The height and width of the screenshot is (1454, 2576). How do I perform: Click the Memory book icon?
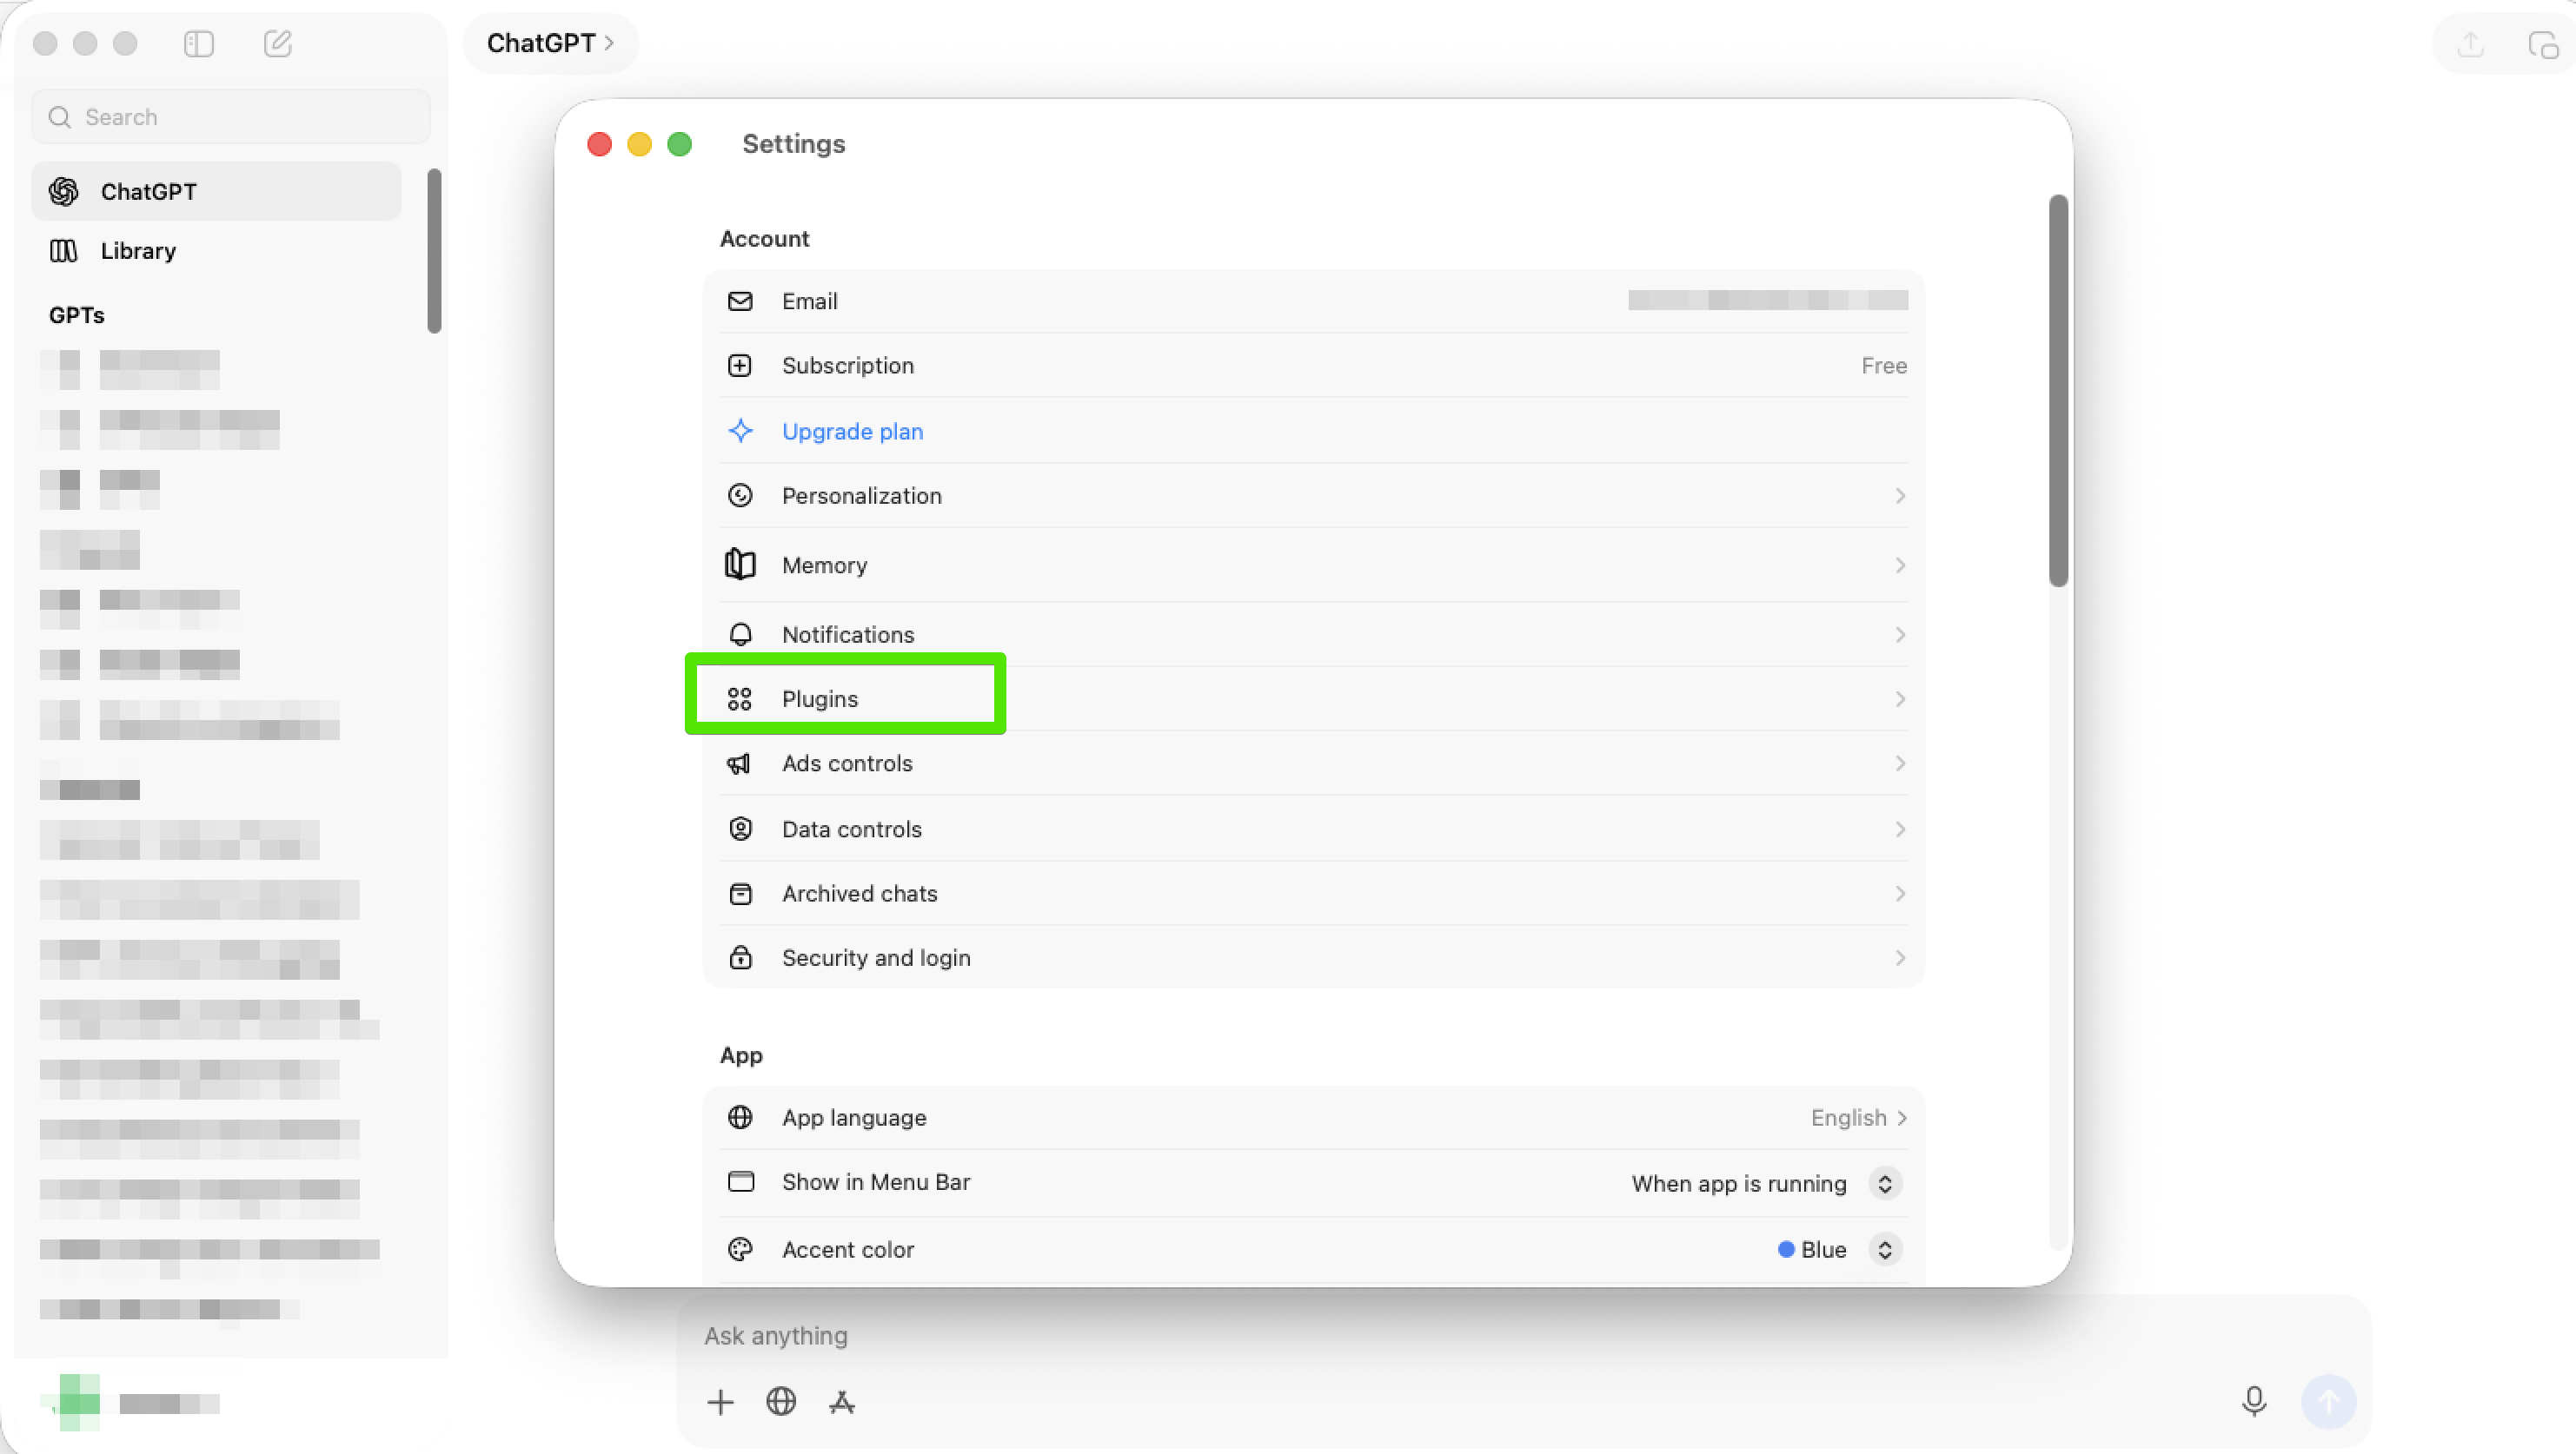[740, 565]
